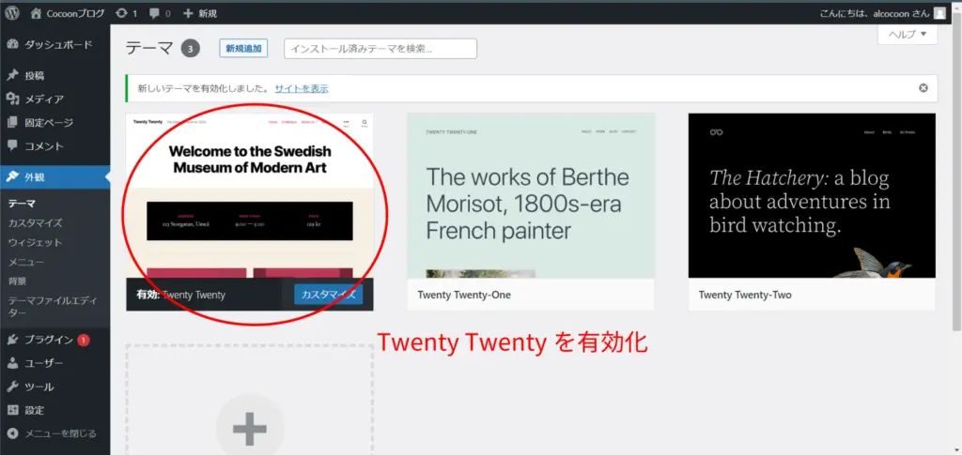Open the comments bubble showing 0
962x455 pixels.
pyautogui.click(x=160, y=13)
